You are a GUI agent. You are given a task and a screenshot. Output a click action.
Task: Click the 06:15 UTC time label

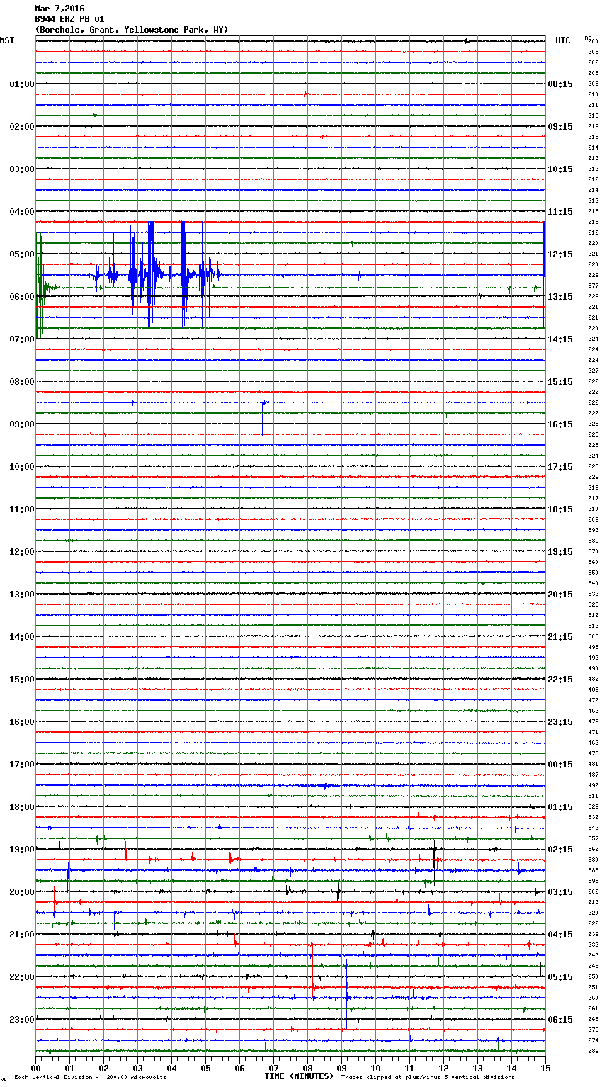(560, 1020)
